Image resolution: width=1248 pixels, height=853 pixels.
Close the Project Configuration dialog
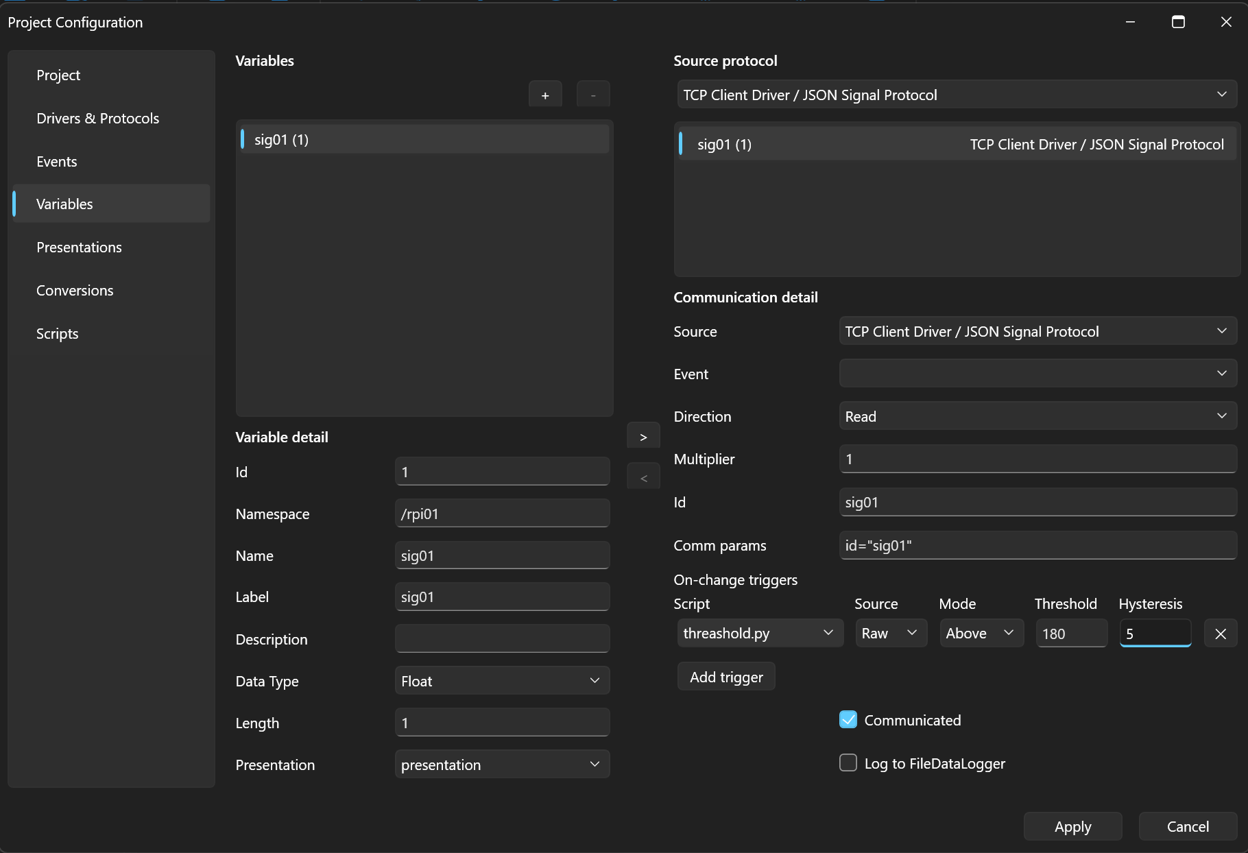(1226, 22)
